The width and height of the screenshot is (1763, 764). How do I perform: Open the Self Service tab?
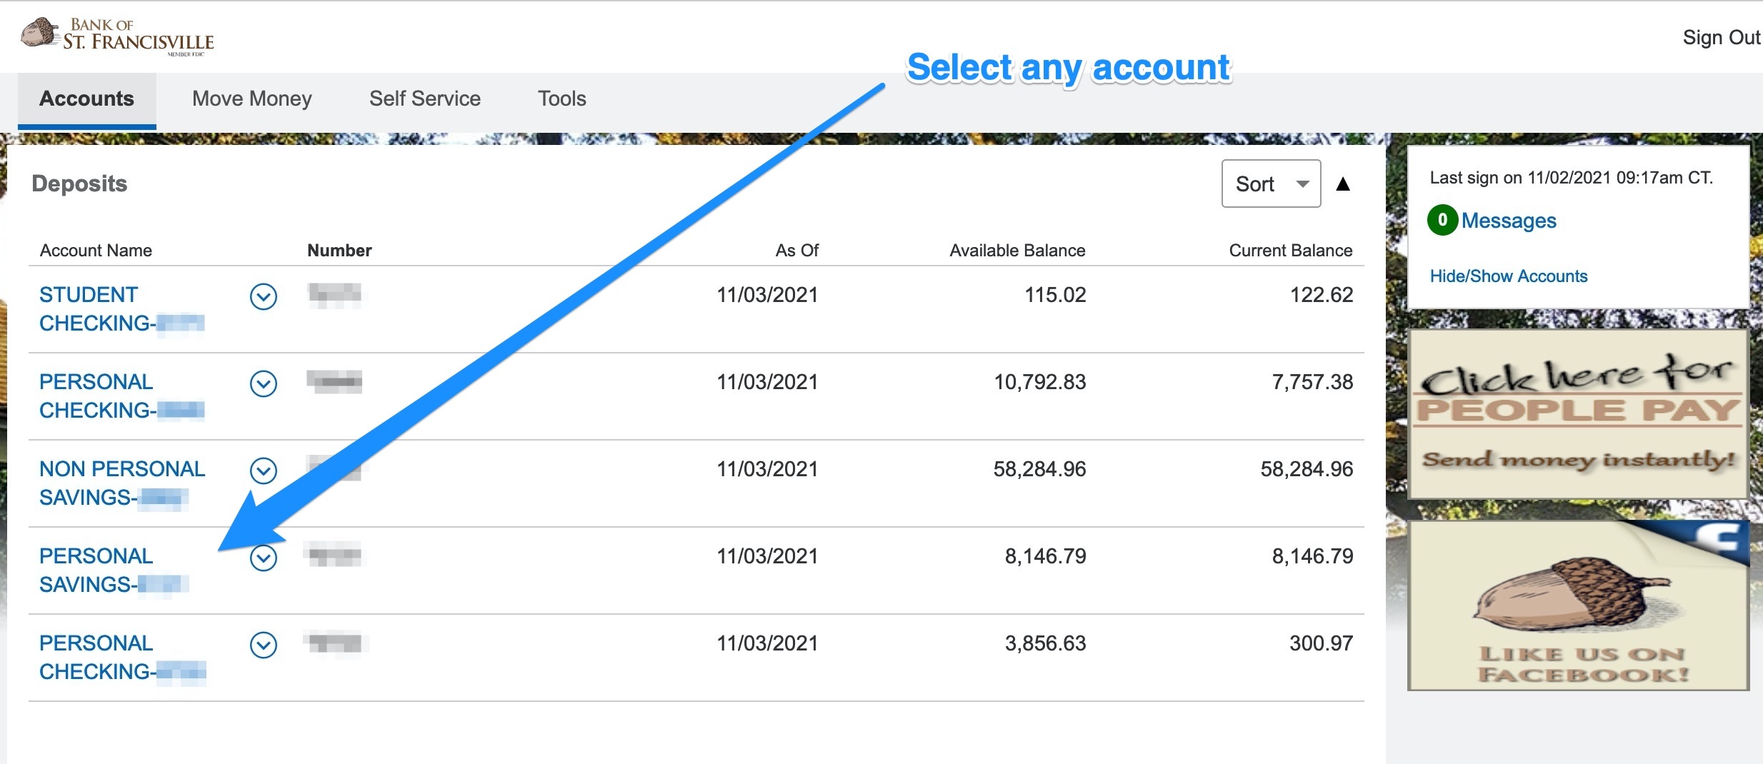point(425,99)
